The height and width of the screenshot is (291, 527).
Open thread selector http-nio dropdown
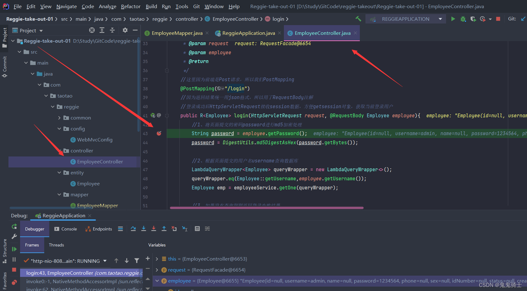[105, 261]
